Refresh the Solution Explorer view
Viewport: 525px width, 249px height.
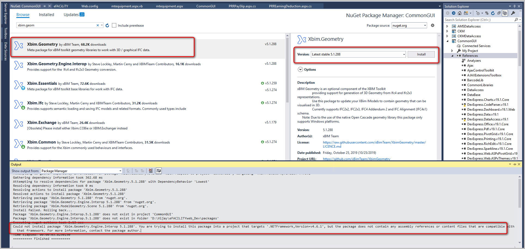coord(493,13)
